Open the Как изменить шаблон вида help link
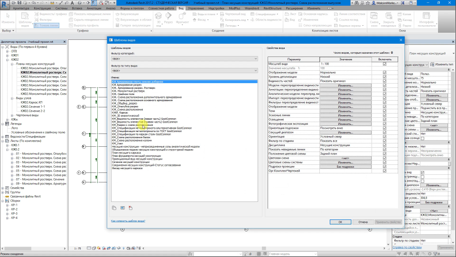The image size is (456, 257). pos(128,221)
